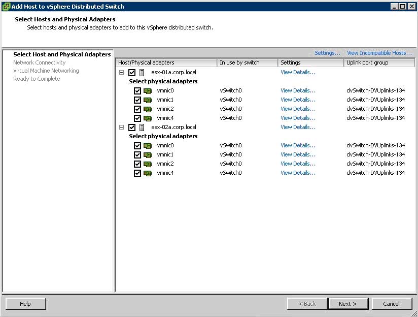Click vSwitch0 cell in vmnic1 row of esx-01a
The image size is (418, 317).
click(231, 100)
